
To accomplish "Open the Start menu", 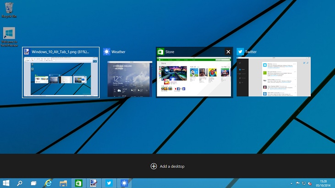I will tap(6, 183).
